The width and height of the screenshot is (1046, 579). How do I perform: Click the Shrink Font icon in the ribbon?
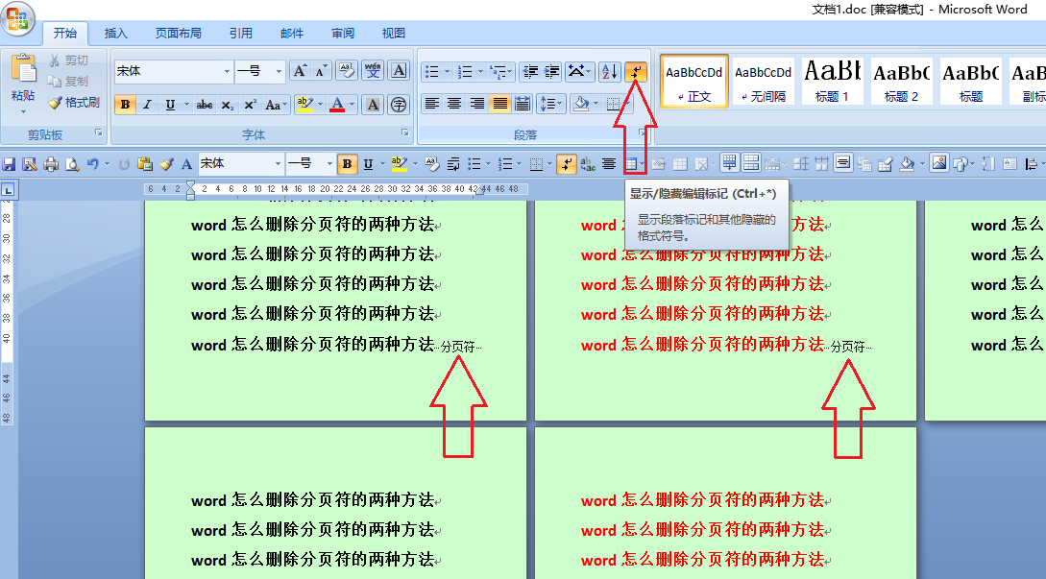(x=321, y=71)
